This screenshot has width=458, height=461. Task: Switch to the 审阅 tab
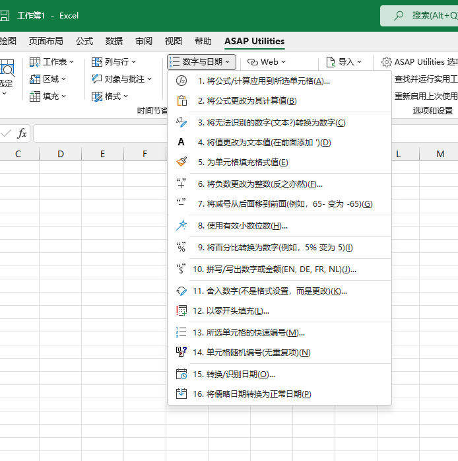(x=144, y=41)
